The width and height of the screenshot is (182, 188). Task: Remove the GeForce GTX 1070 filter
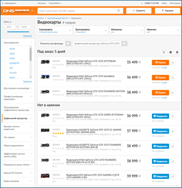click(124, 43)
